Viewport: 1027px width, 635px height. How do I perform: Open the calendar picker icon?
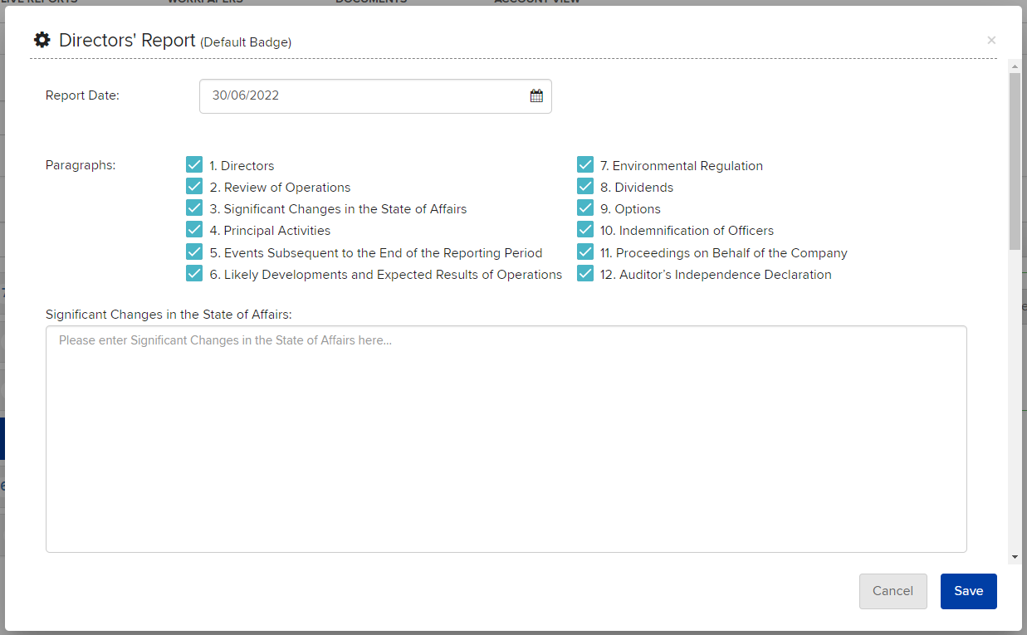click(536, 96)
